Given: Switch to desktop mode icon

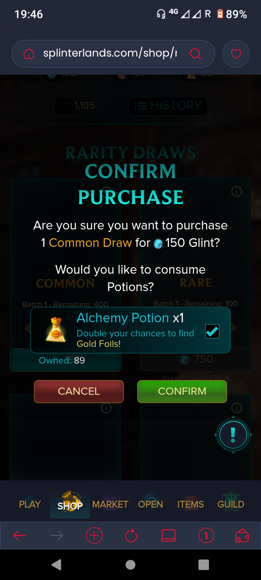Looking at the screenshot, I should pyautogui.click(x=169, y=535).
